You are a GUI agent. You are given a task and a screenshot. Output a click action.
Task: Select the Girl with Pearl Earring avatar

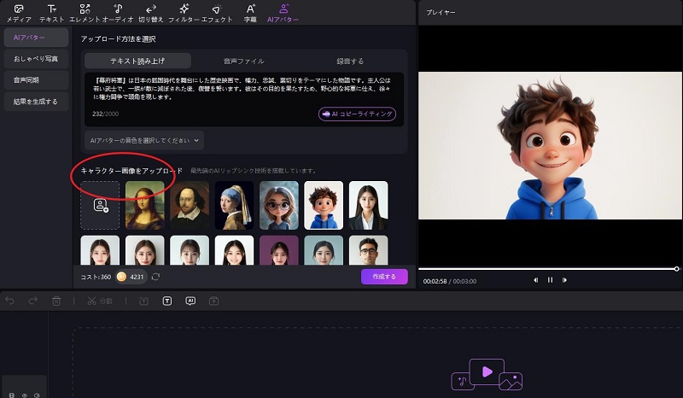[x=234, y=205]
